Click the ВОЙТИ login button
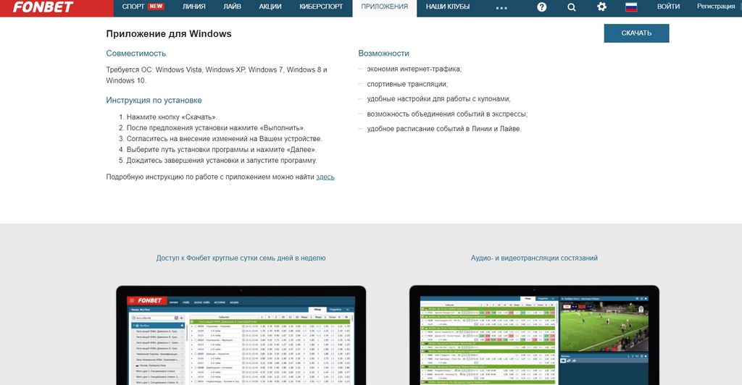The height and width of the screenshot is (385, 742). (x=668, y=7)
